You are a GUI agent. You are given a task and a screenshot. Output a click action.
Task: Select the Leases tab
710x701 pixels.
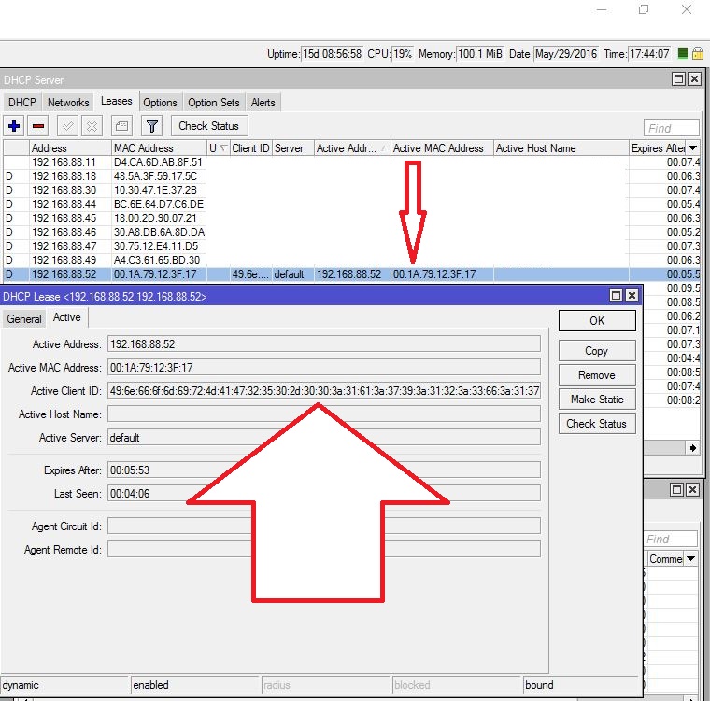tap(117, 101)
